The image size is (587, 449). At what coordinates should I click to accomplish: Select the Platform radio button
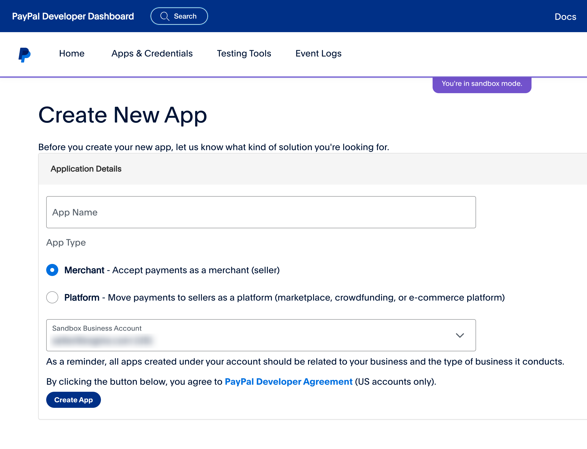tap(52, 297)
